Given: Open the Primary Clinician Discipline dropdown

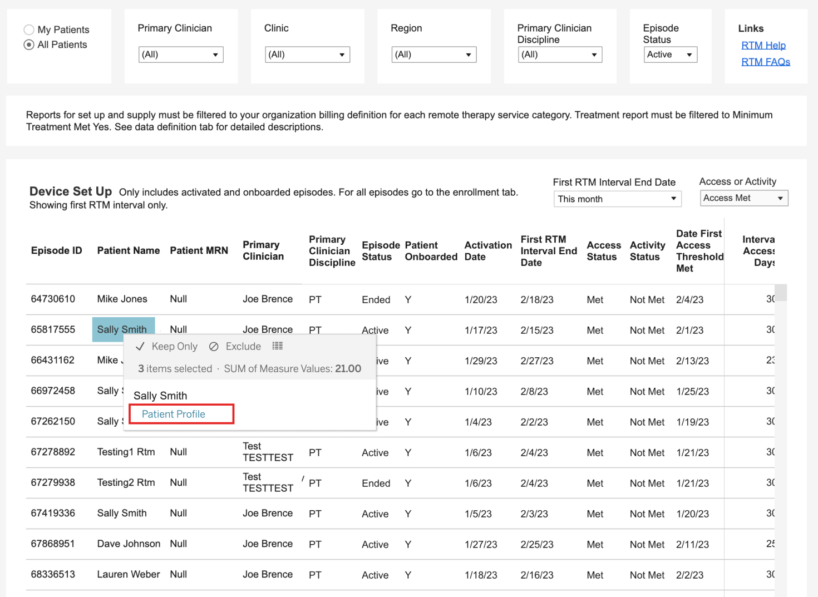Looking at the screenshot, I should pyautogui.click(x=560, y=55).
